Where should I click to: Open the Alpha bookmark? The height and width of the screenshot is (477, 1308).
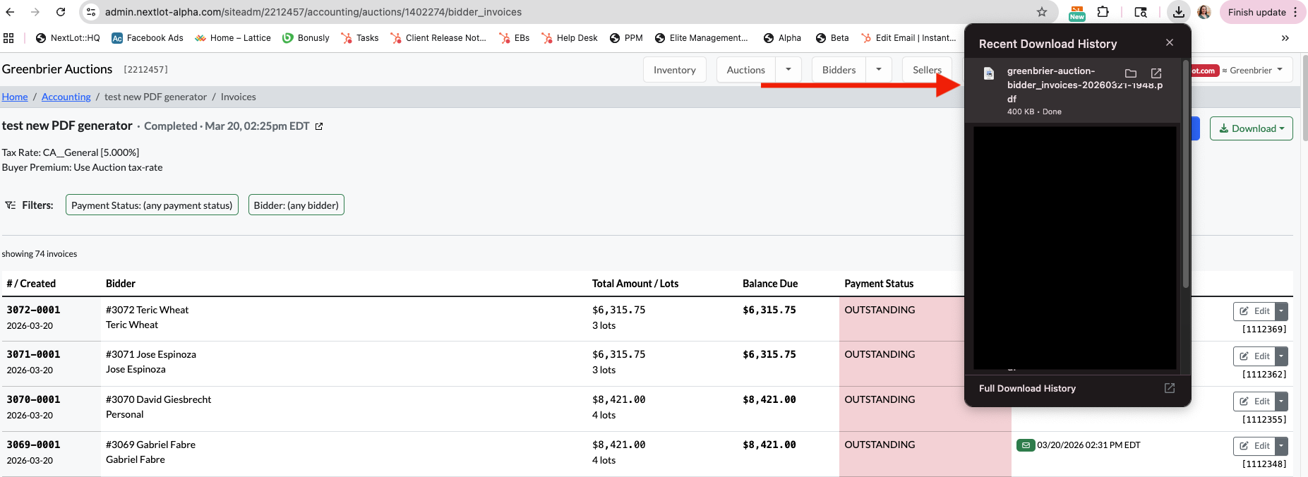[x=782, y=38]
